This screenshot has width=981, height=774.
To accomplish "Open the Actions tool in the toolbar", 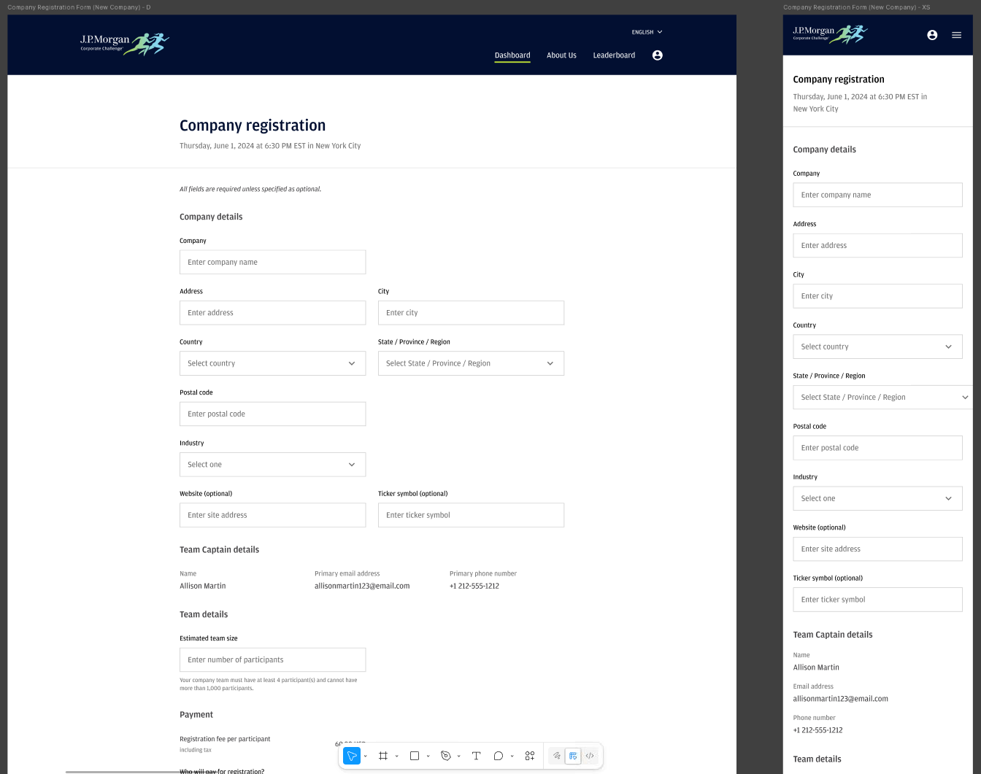I will click(530, 756).
